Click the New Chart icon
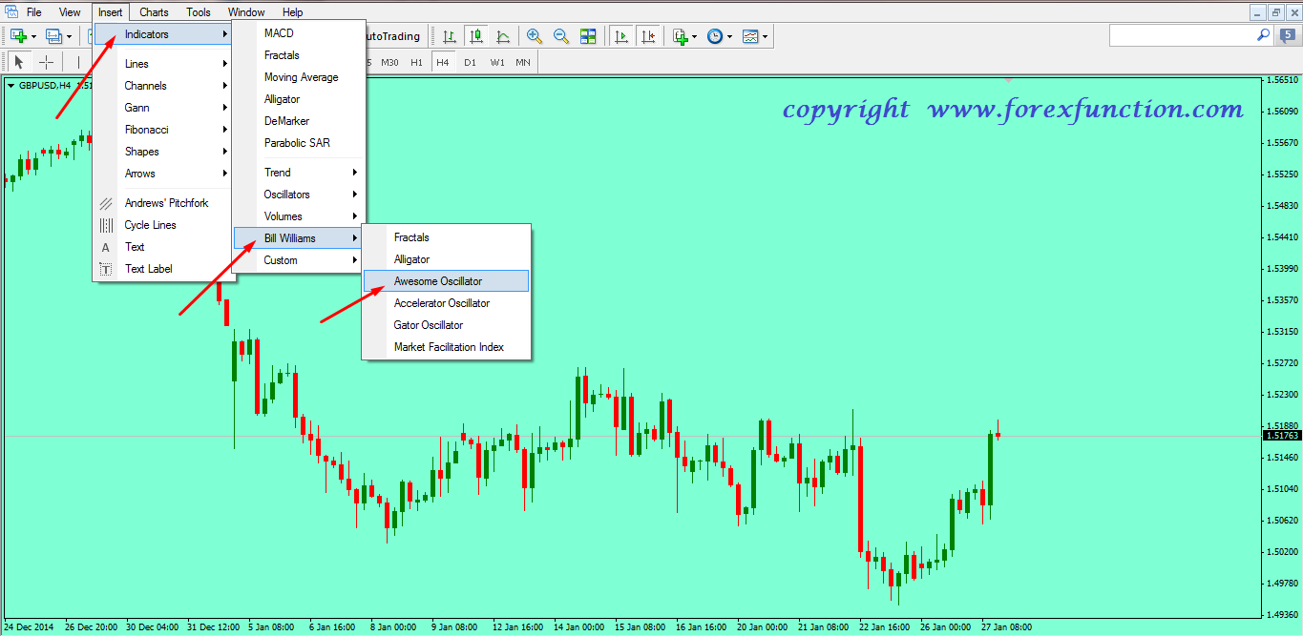The height and width of the screenshot is (636, 1303). pos(18,36)
